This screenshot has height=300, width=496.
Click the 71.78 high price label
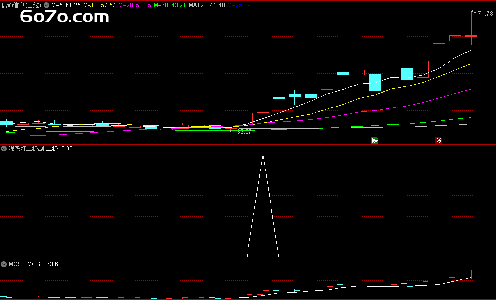[485, 14]
